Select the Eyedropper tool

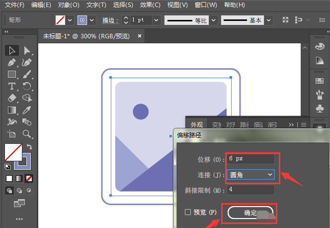(27, 110)
